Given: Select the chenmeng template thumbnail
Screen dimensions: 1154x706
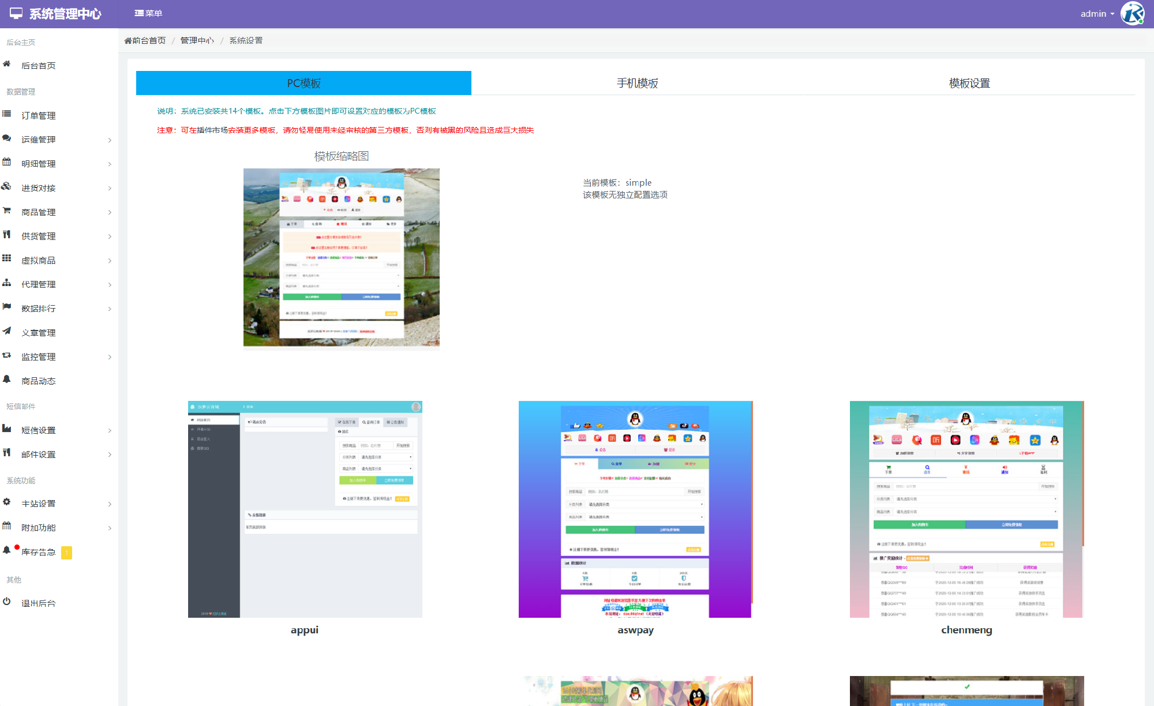Looking at the screenshot, I should [x=966, y=509].
